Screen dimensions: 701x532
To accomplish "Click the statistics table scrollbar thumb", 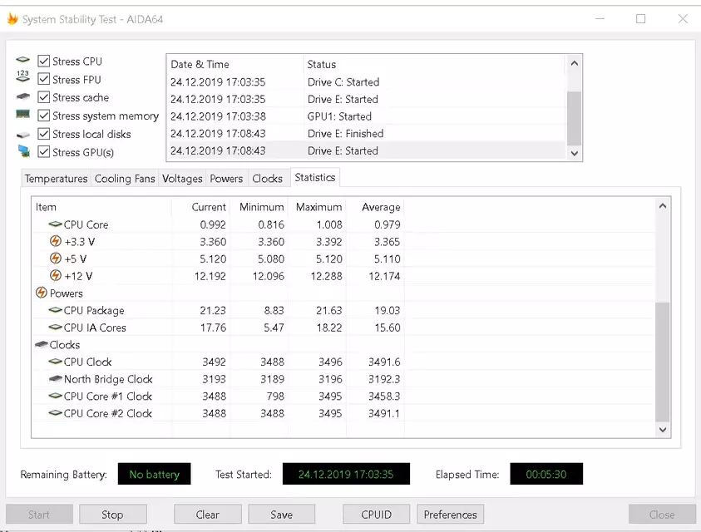I will (663, 362).
